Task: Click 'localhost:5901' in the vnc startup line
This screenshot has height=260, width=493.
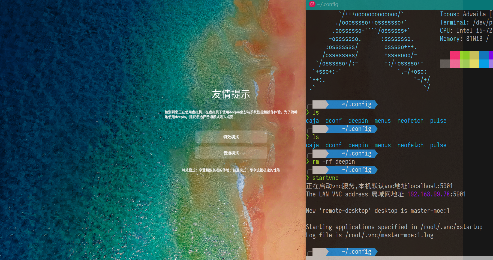Action: [x=430, y=186]
